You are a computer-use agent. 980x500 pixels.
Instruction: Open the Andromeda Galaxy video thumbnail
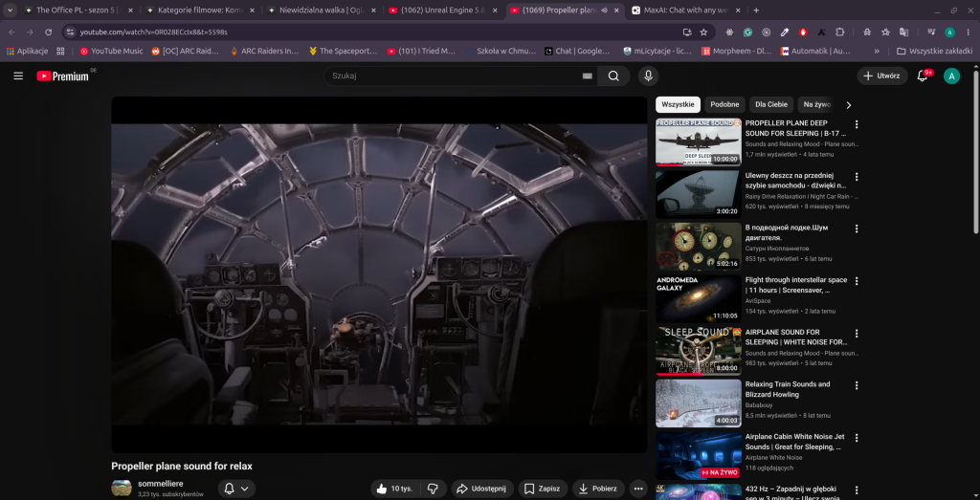point(698,299)
